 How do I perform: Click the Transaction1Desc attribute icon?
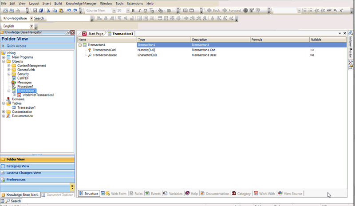click(90, 55)
